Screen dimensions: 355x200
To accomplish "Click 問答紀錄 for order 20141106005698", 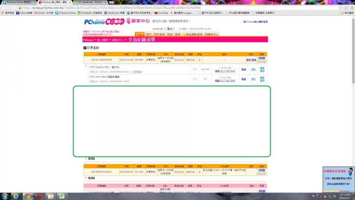I will click(262, 61).
